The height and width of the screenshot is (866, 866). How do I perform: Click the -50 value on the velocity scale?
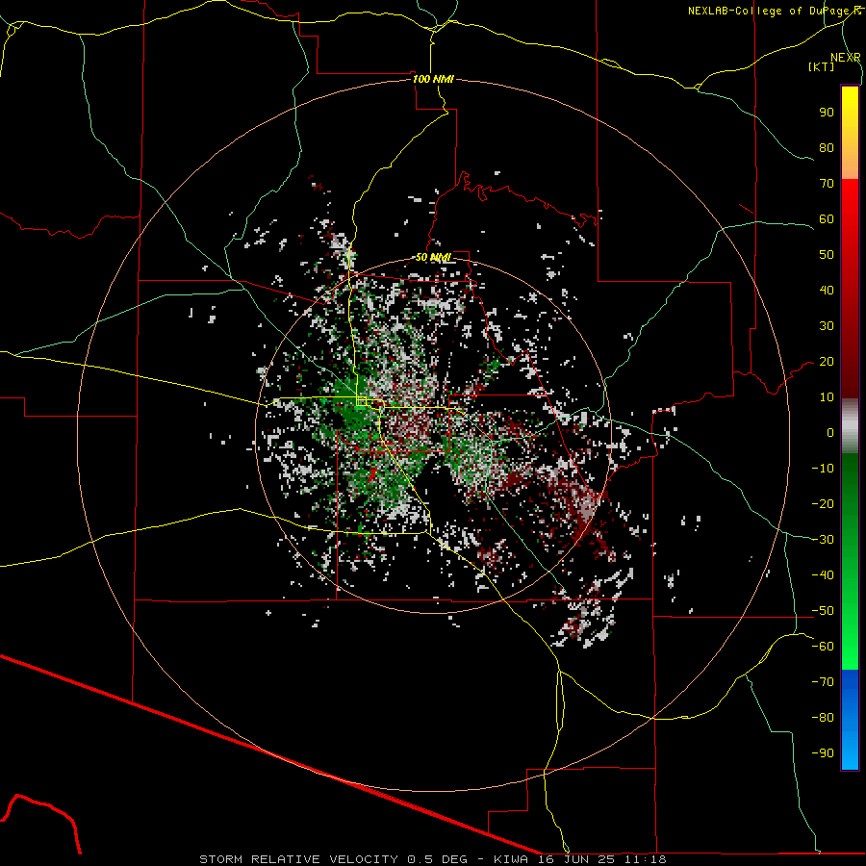(823, 611)
